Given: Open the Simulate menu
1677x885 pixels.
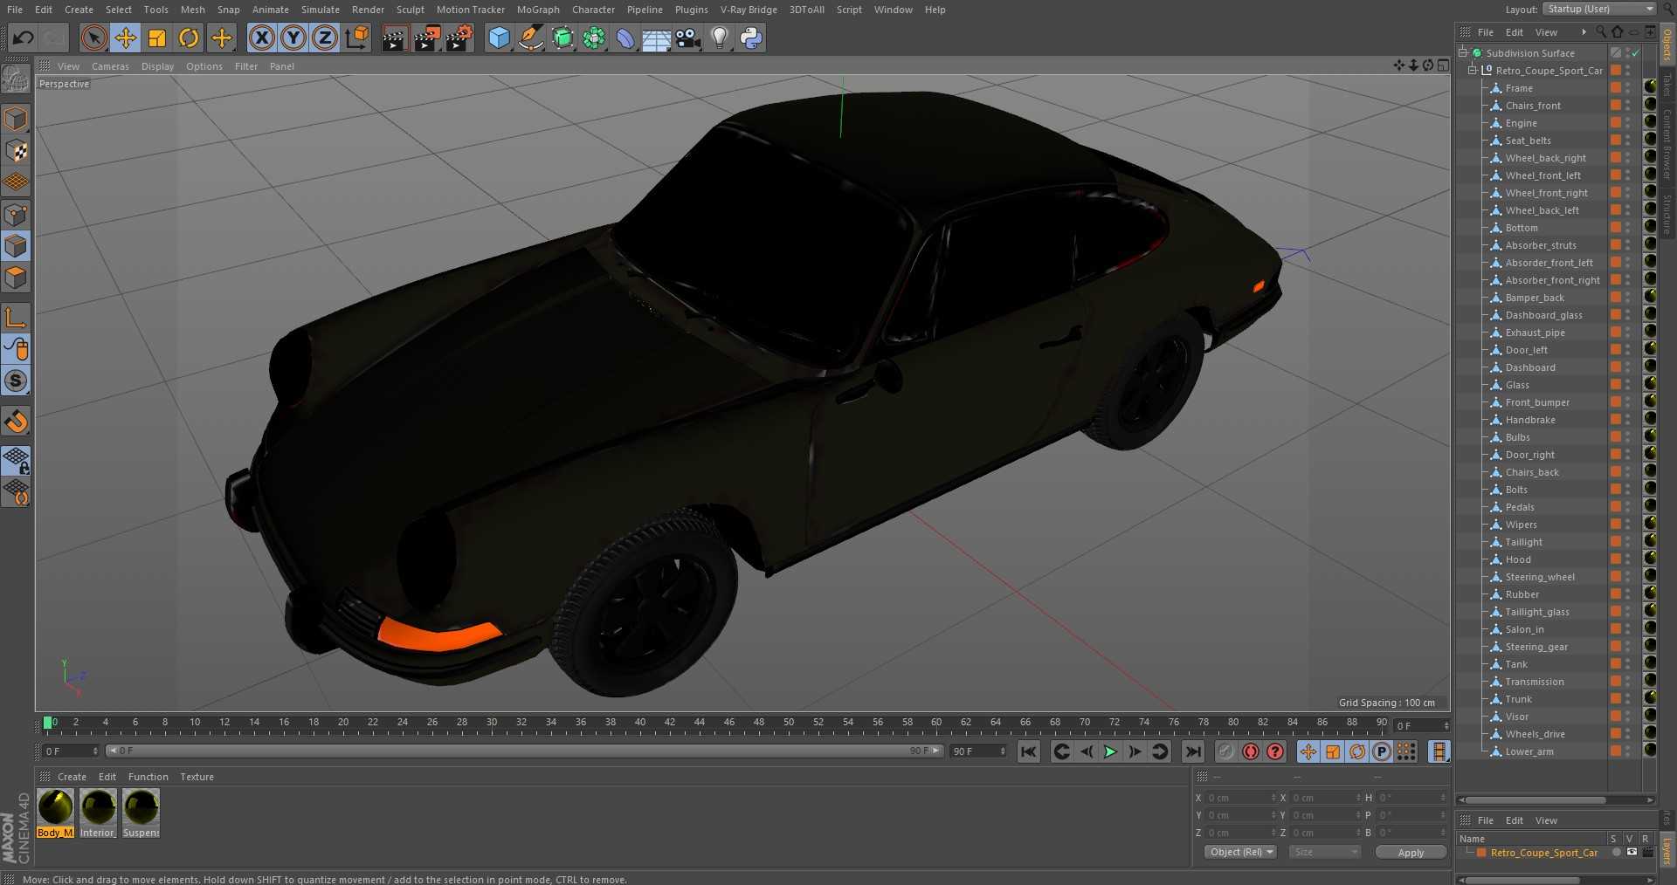Looking at the screenshot, I should pyautogui.click(x=321, y=10).
